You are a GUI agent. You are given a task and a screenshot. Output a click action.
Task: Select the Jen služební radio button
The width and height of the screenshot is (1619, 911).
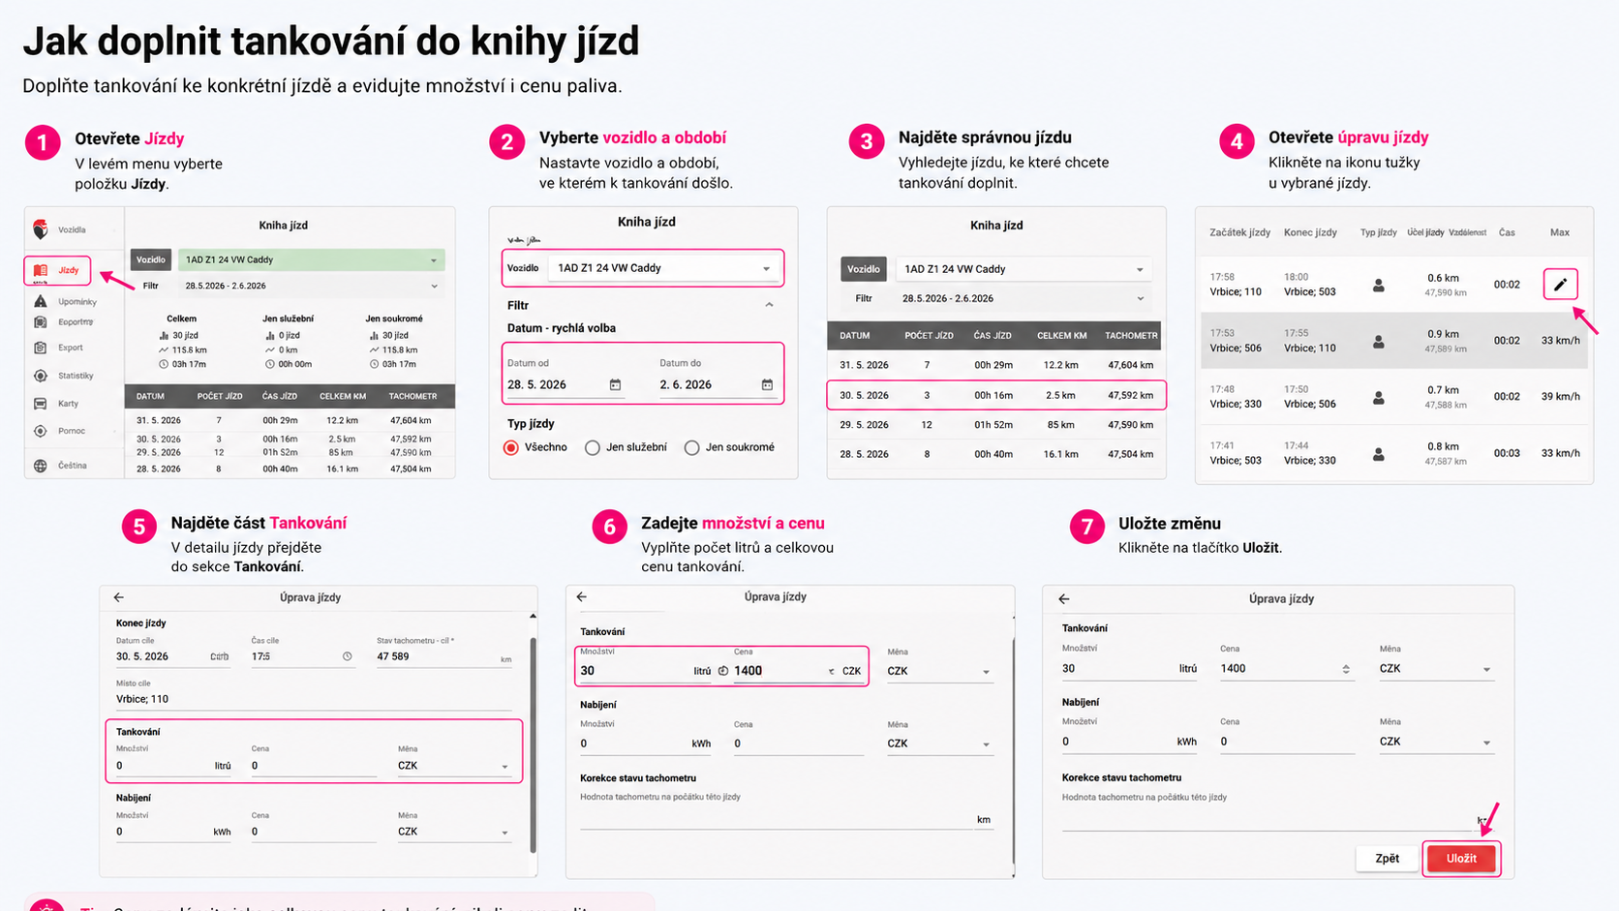click(x=593, y=447)
